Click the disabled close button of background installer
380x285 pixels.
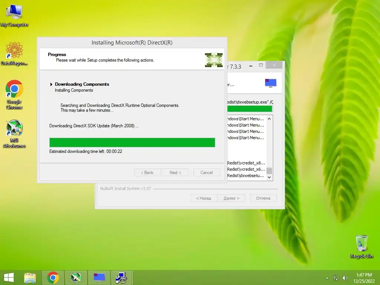click(274, 65)
